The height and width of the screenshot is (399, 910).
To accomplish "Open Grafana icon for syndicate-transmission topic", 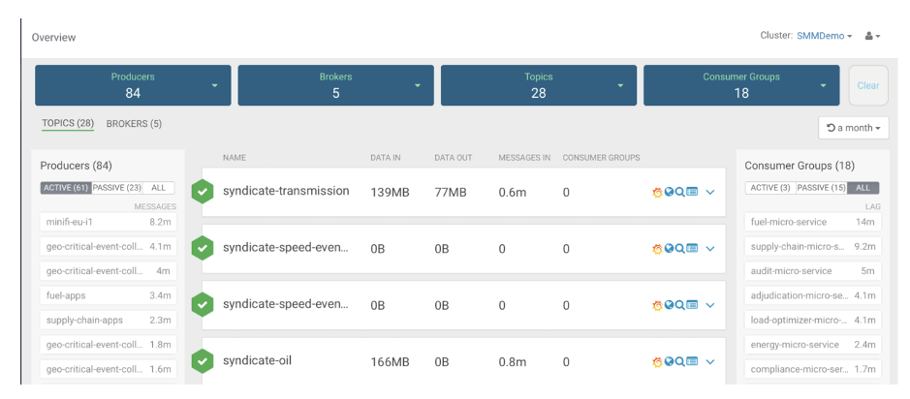I will click(657, 193).
